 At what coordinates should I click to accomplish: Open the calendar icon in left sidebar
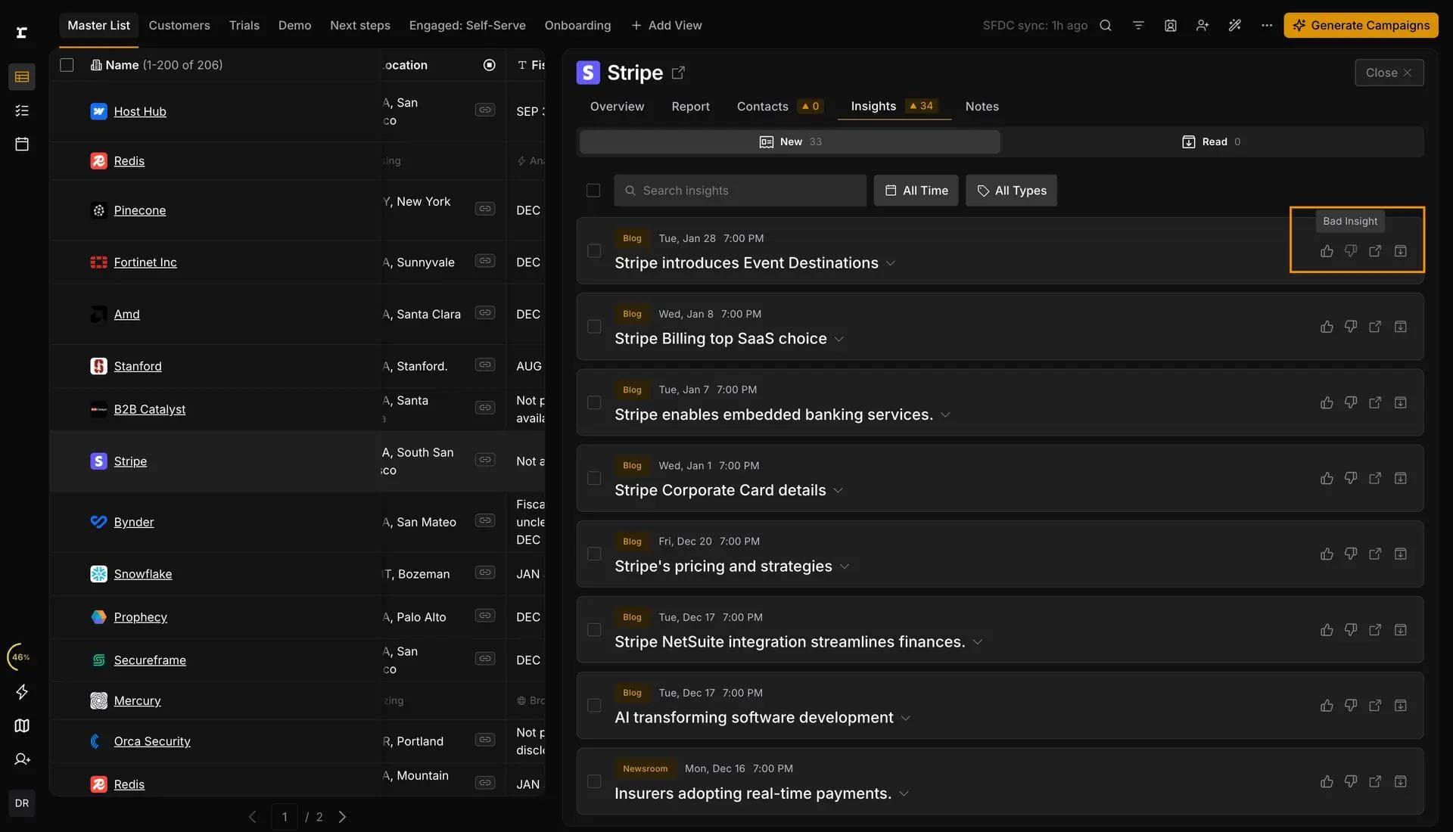(x=22, y=144)
